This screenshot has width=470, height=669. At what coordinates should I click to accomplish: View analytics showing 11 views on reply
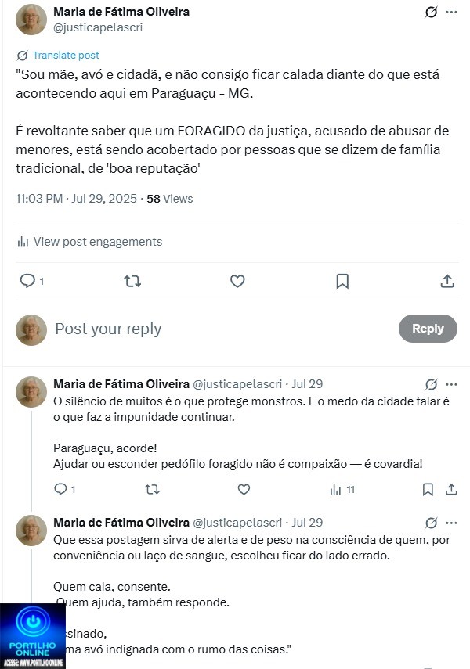click(342, 489)
